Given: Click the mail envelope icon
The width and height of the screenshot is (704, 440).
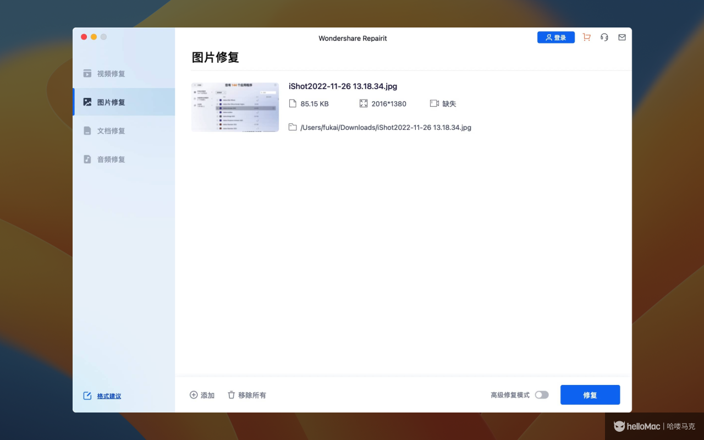Looking at the screenshot, I should (x=622, y=37).
